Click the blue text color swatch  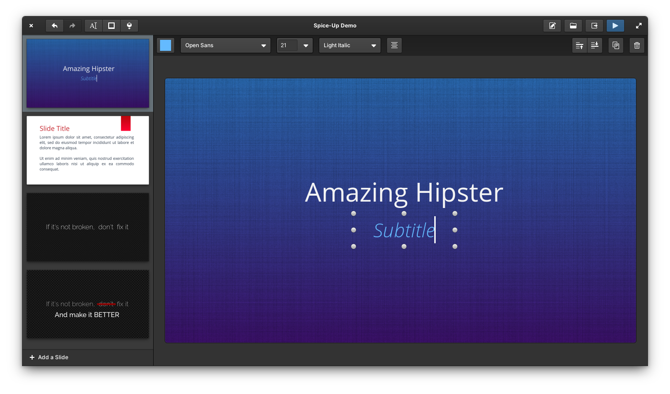point(166,45)
